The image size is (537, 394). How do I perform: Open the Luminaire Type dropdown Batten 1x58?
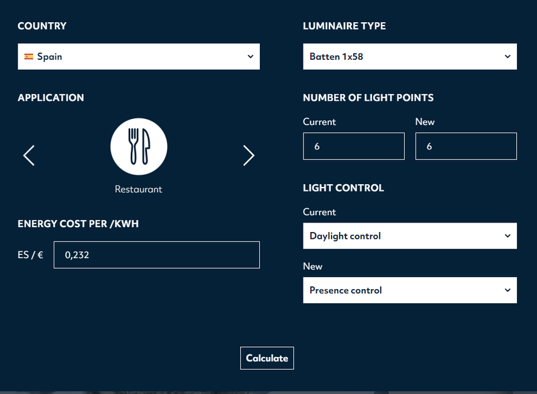tap(410, 56)
